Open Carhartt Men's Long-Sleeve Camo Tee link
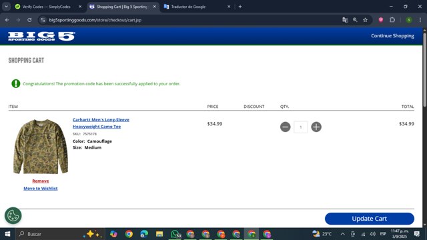Viewport: 427px width, 240px height. tap(101, 123)
